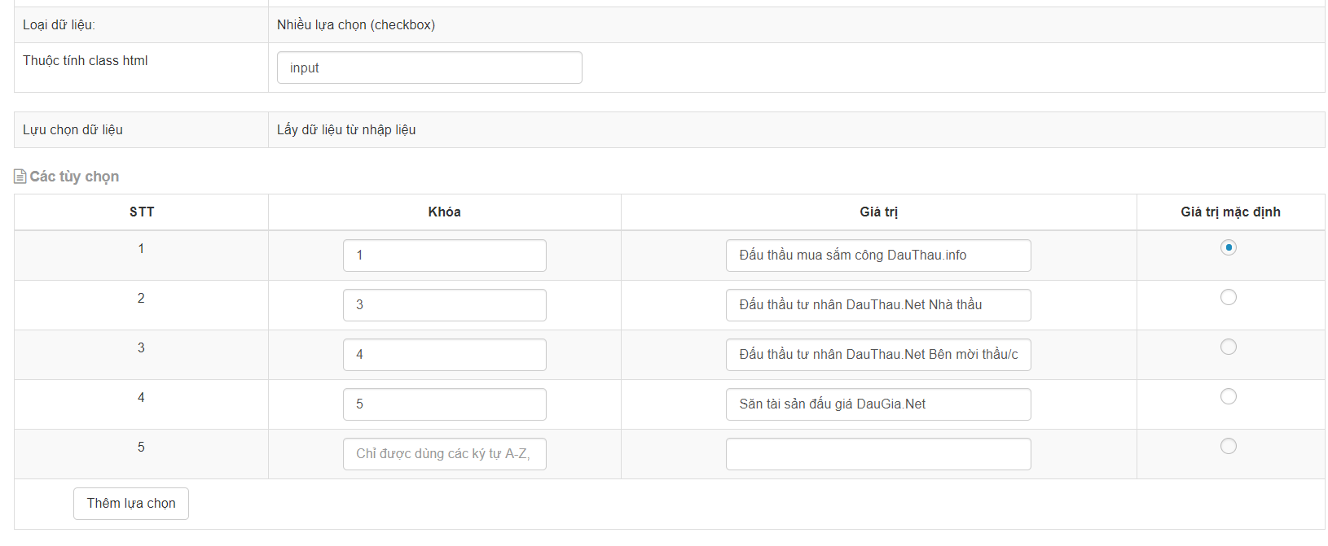The width and height of the screenshot is (1328, 546).
Task: Select the "Đấu thầu mua sắm công DauThau.info" field
Action: pos(878,255)
